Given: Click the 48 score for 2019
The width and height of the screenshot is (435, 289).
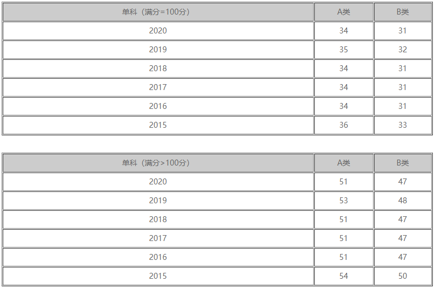Looking at the screenshot, I should tap(403, 201).
